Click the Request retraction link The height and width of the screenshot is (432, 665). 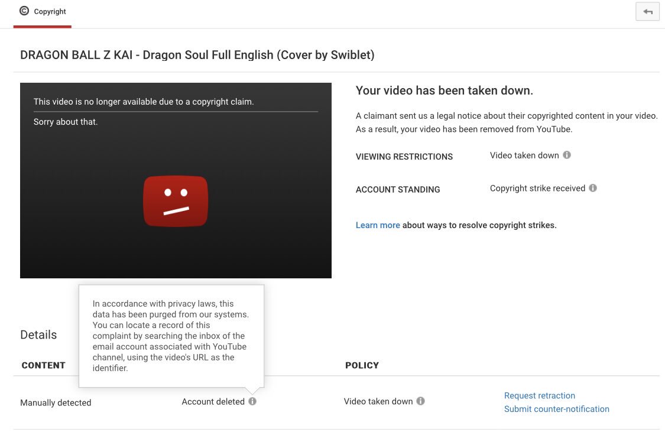[540, 395]
